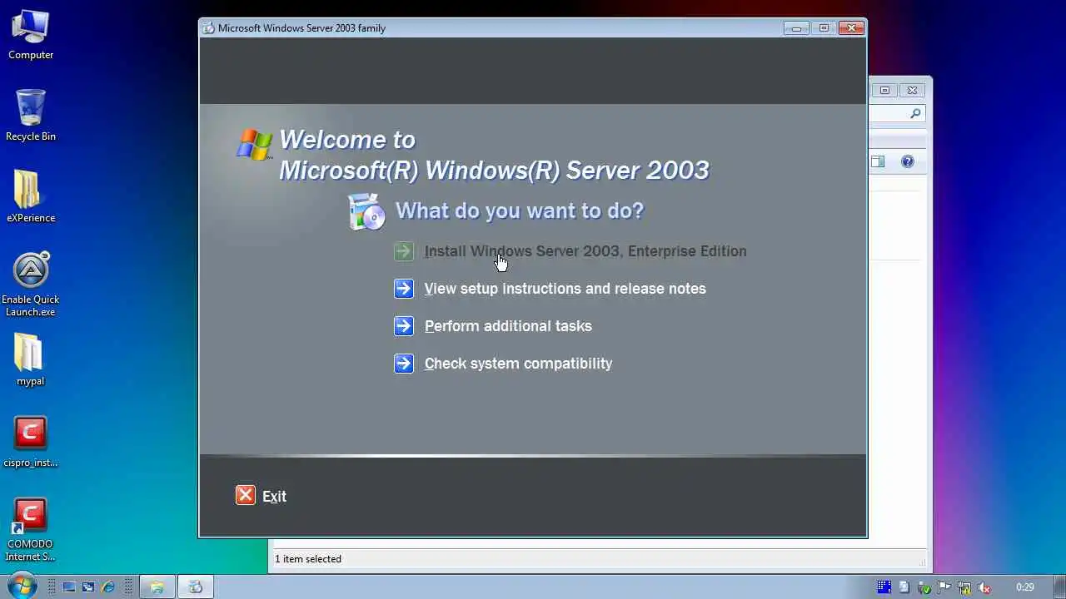The height and width of the screenshot is (599, 1066).
Task: Open Action Center flag tray icon
Action: [x=944, y=587]
